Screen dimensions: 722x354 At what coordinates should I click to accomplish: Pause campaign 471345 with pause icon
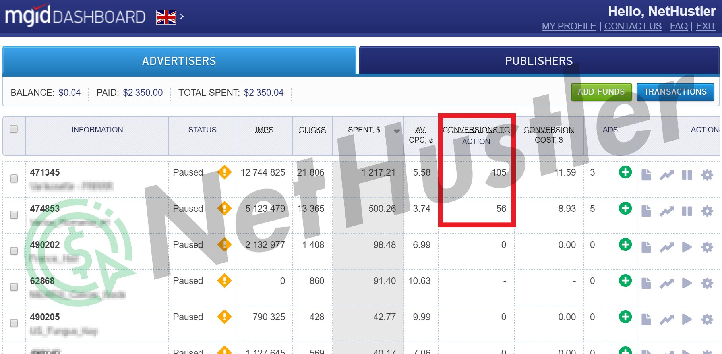point(687,175)
